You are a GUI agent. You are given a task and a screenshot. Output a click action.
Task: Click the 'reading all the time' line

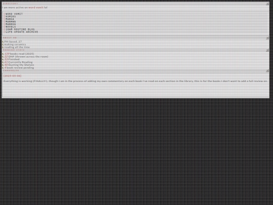[x=17, y=47]
